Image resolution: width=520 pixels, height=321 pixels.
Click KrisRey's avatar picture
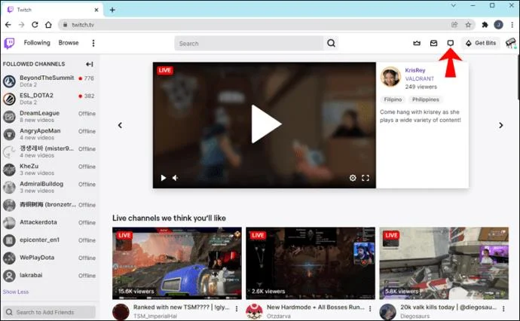[x=390, y=77]
